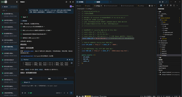This screenshot has width=182, height=97.
Task: Open the Explorer view icon in side bar
Action: click(x=161, y=6)
